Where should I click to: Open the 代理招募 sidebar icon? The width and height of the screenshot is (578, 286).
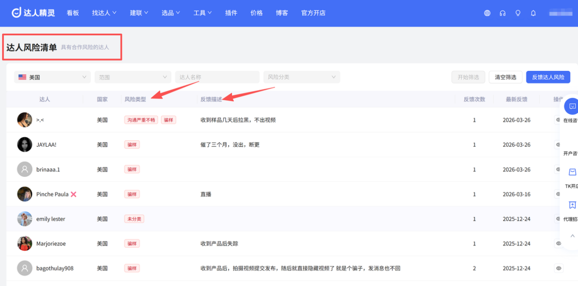[572, 205]
